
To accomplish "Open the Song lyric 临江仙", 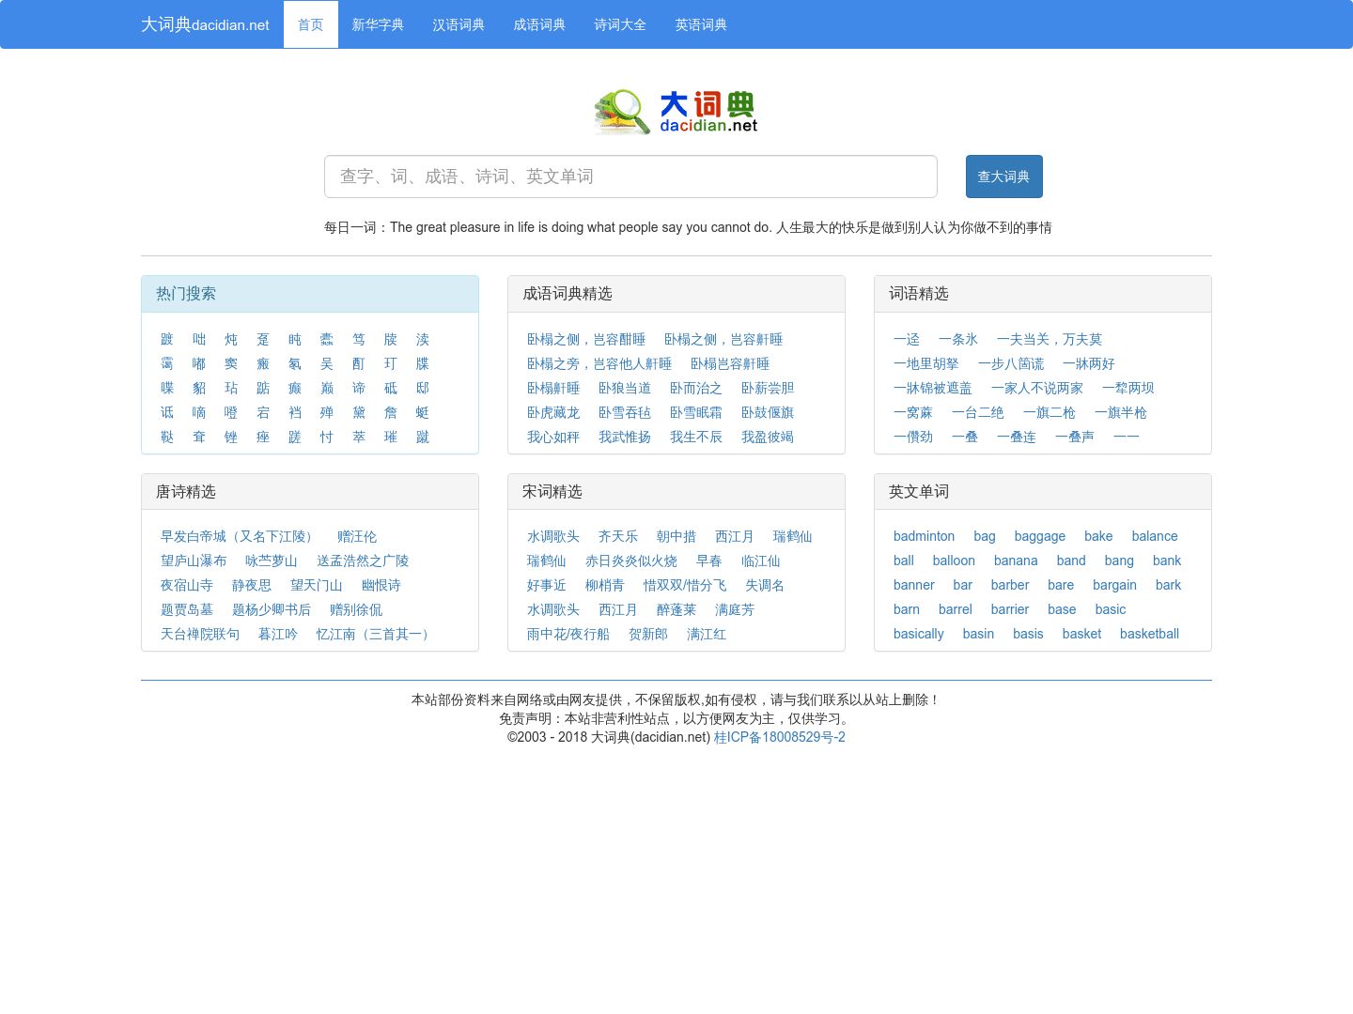I will [x=761, y=561].
